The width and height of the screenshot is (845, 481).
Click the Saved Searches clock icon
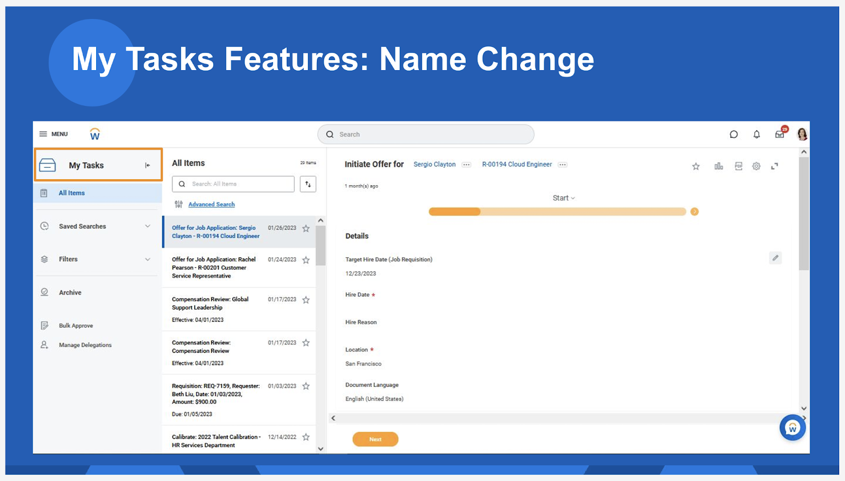pyautogui.click(x=44, y=226)
